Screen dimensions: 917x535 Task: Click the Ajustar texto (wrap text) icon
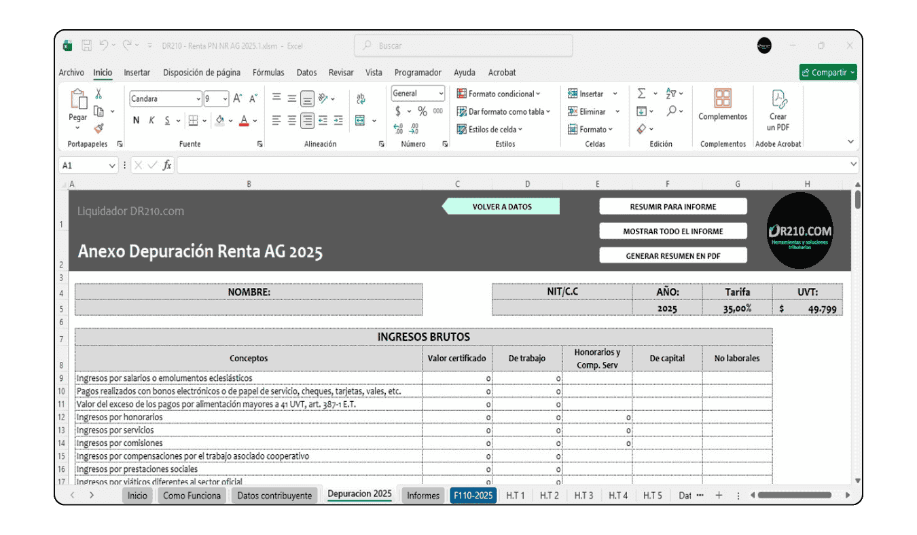(361, 99)
